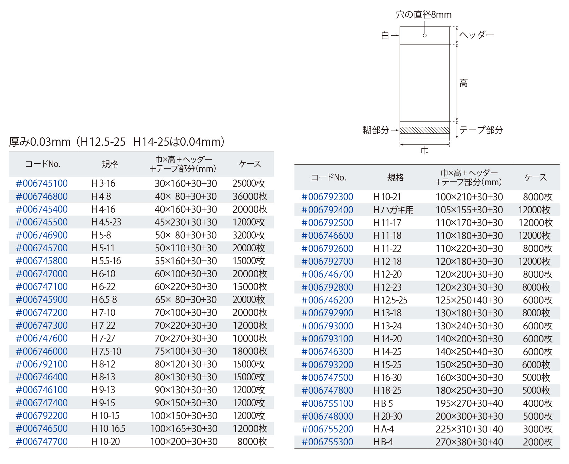Click the #006792100 code link

(42, 364)
